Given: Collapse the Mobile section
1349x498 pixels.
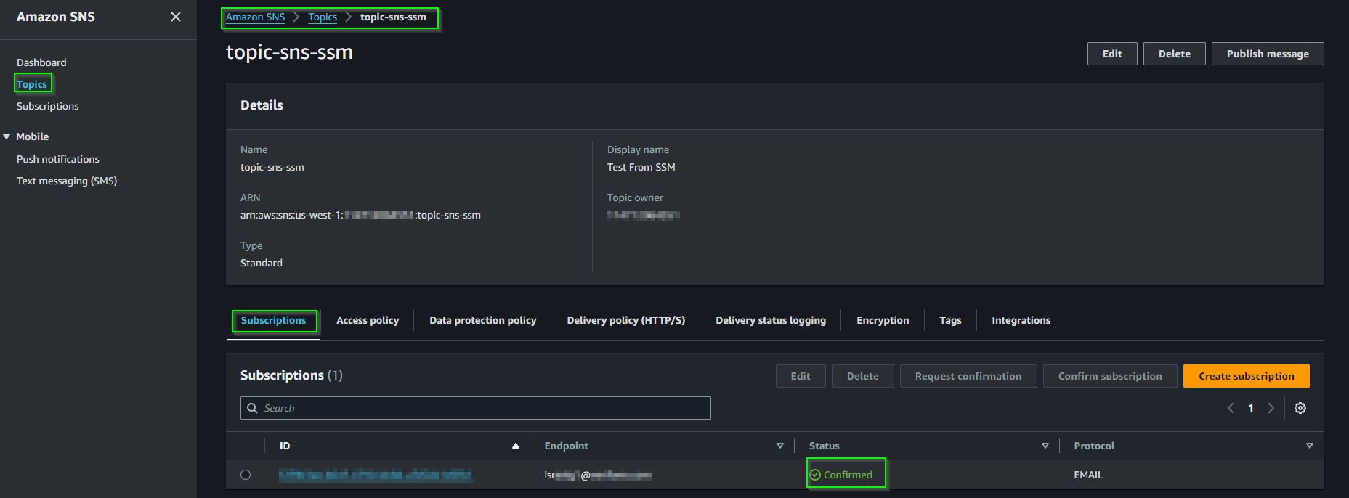Looking at the screenshot, I should pos(7,136).
